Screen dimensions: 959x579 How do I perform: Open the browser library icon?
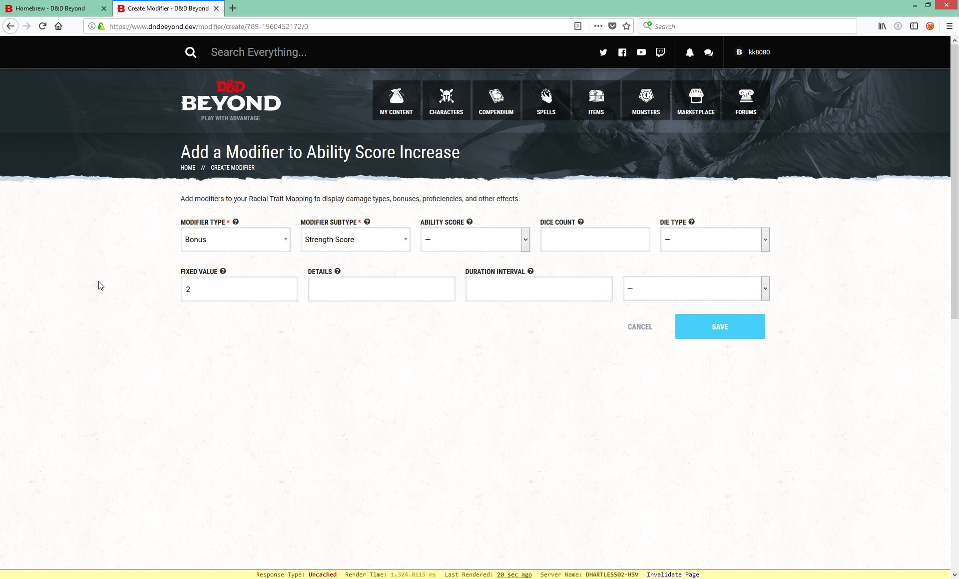[x=882, y=26]
